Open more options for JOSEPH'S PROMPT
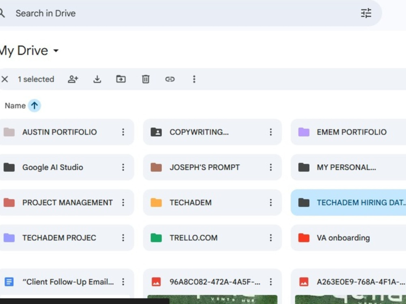Screen dimensions: 406x304 click(270, 167)
